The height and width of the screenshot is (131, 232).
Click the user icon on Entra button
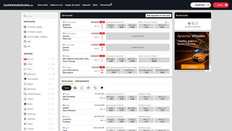pyautogui.click(x=225, y=5)
